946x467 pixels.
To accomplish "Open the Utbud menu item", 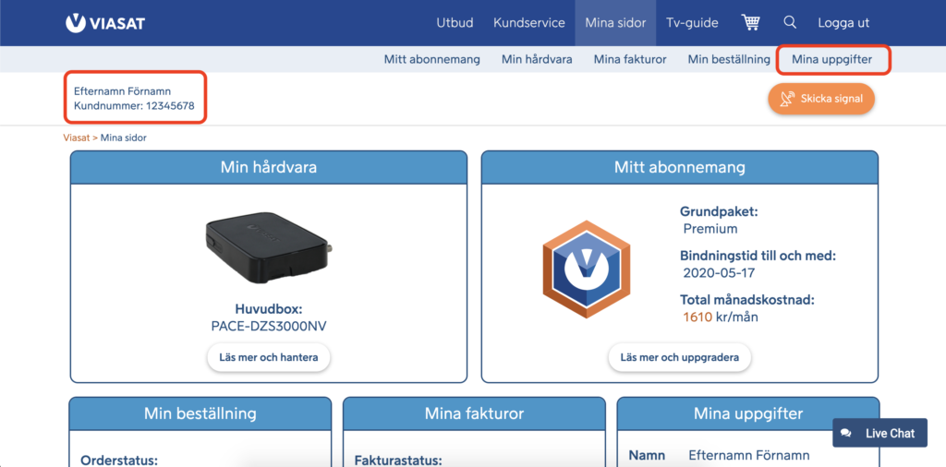I will coord(455,23).
